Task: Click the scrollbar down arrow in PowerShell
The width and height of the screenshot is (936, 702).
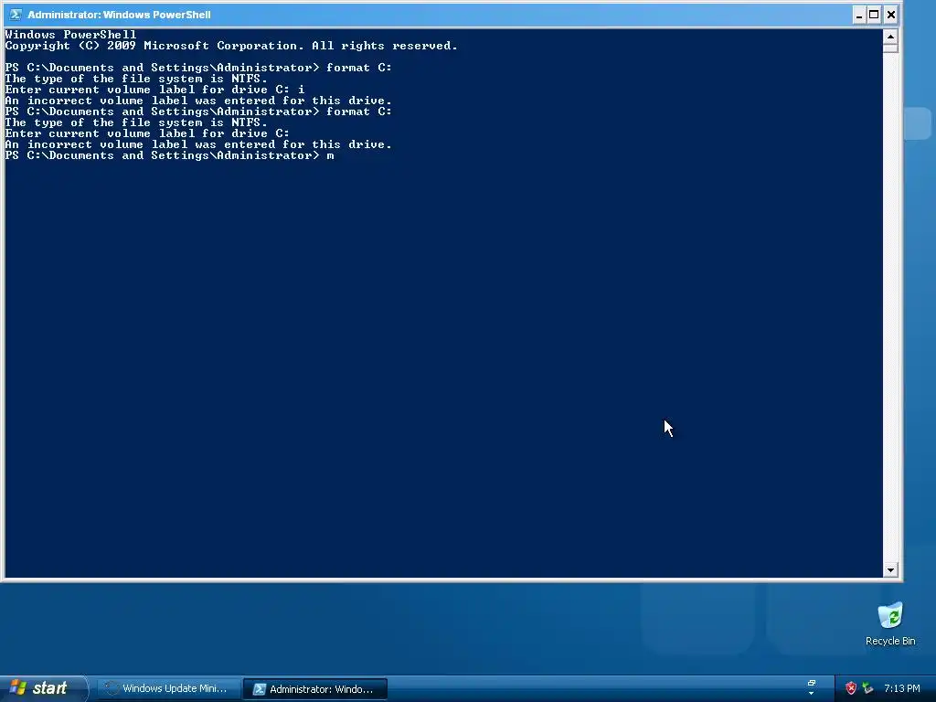Action: [890, 569]
